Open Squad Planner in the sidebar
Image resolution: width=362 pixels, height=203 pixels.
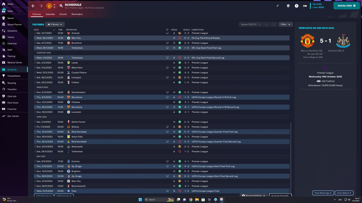pyautogui.click(x=14, y=25)
